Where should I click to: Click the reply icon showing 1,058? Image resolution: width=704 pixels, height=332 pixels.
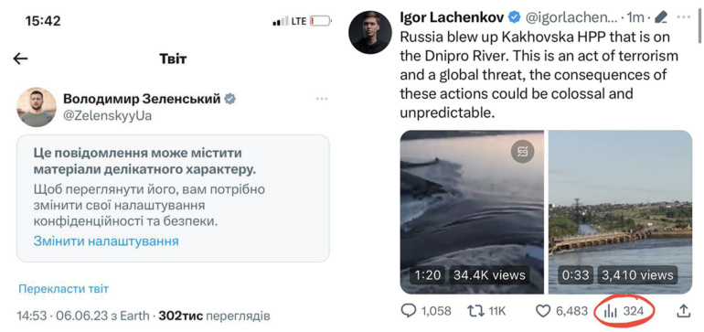[409, 311]
